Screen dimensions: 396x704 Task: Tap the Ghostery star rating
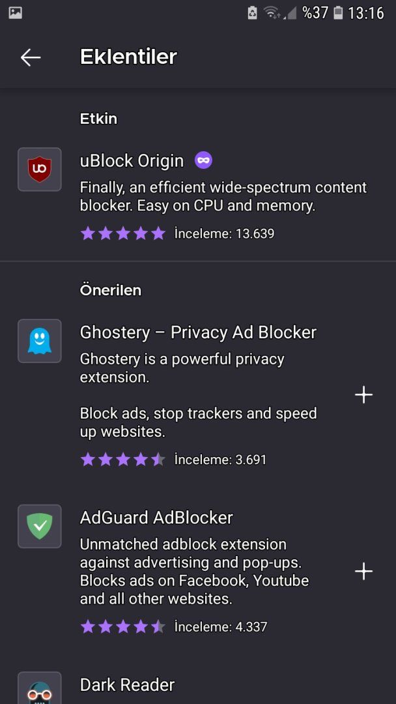pyautogui.click(x=123, y=460)
